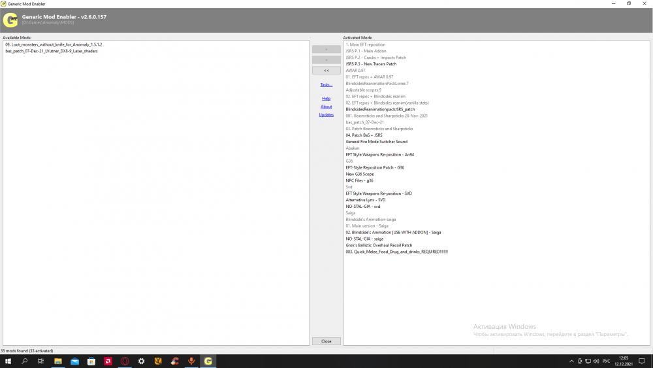
Task: Open the Windows Start menu
Action: pyautogui.click(x=8, y=361)
